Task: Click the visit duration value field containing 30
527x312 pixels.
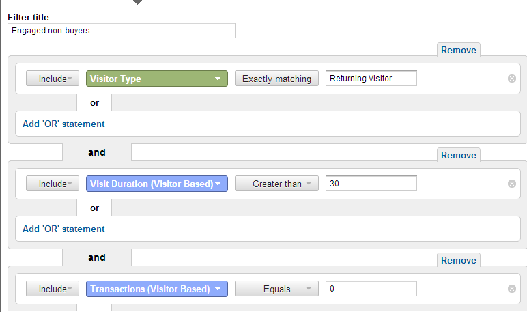Action: click(x=371, y=184)
